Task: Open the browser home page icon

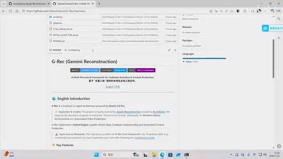Action: 17,11
